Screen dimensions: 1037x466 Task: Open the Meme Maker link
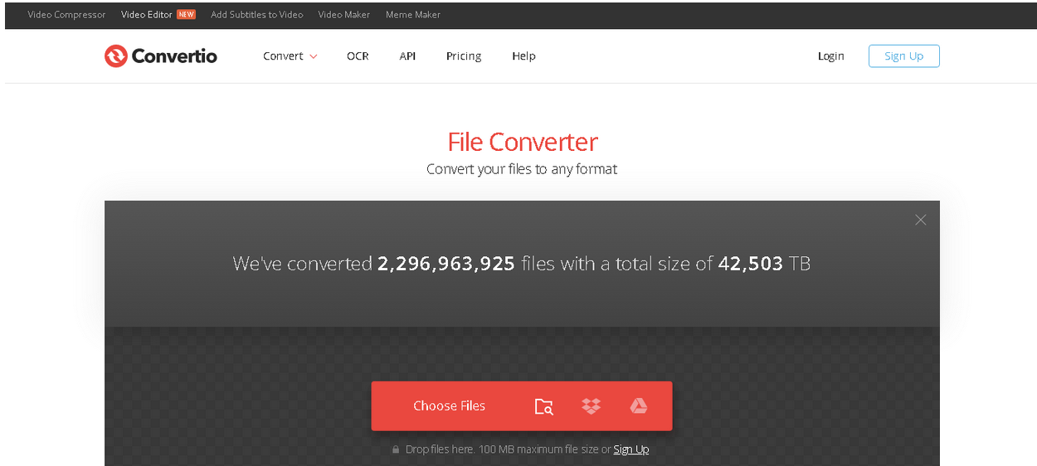tap(412, 15)
